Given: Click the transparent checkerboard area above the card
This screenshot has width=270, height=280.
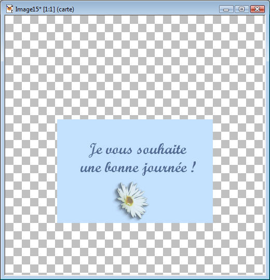Looking at the screenshot, I should click(x=135, y=67).
